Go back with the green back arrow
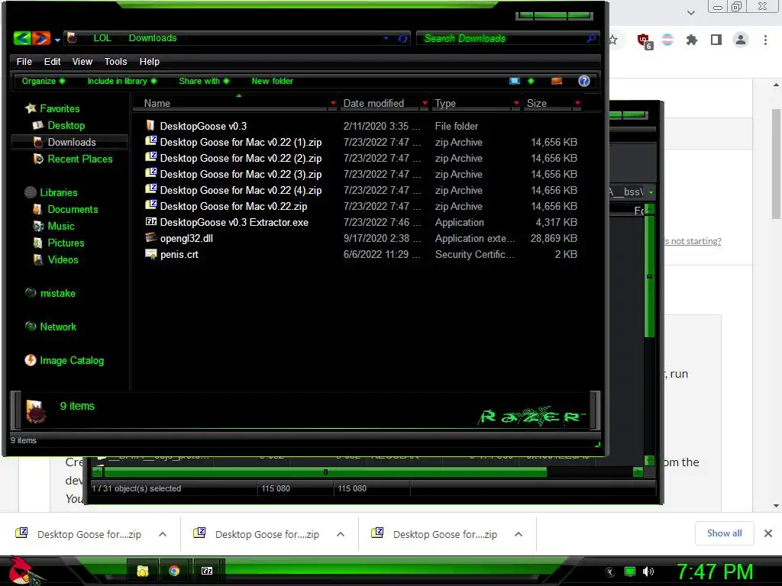Image resolution: width=782 pixels, height=586 pixels. pos(22,38)
